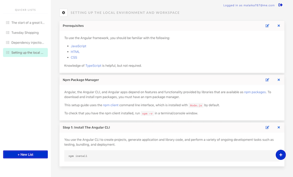Click the CSS link
Viewport: 293px width, 177px height.
[74, 58]
